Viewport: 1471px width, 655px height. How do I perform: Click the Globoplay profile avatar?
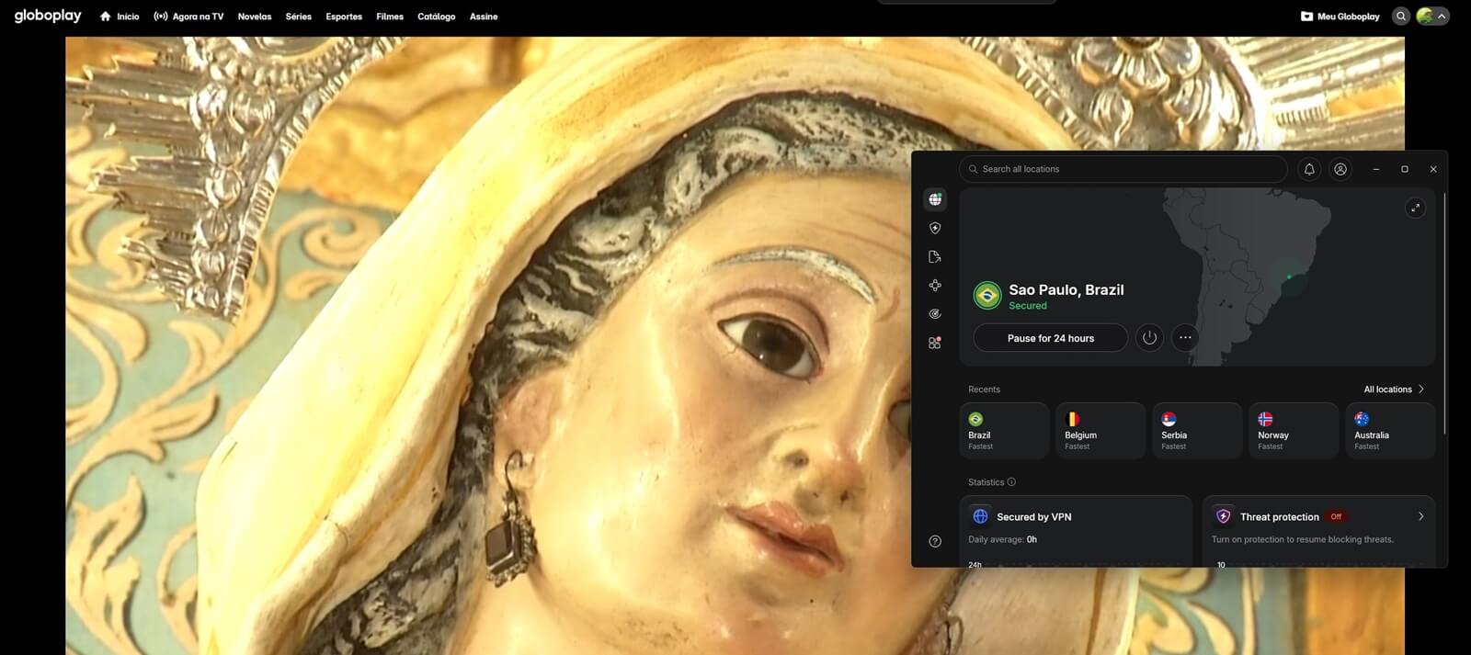(x=1425, y=17)
